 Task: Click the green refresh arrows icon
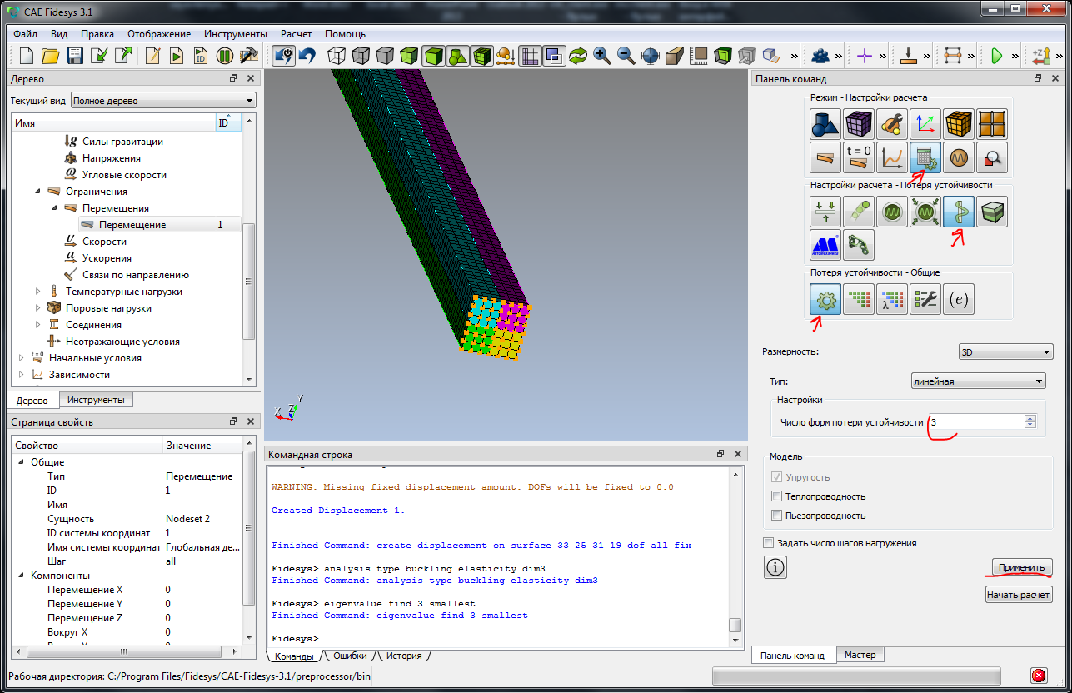click(578, 56)
